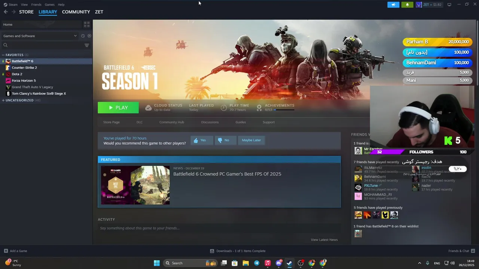
Task: Open PXLTune friend avatar
Action: tap(358, 187)
